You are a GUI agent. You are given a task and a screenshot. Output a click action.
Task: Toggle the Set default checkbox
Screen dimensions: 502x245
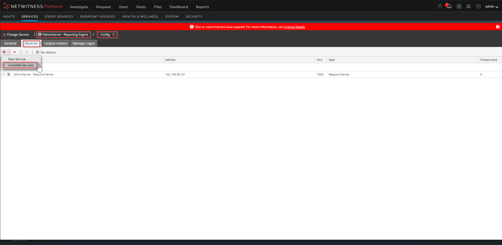click(x=38, y=52)
